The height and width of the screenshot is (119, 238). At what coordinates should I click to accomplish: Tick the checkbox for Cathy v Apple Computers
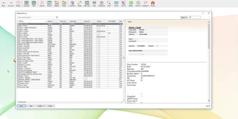click(x=18, y=28)
